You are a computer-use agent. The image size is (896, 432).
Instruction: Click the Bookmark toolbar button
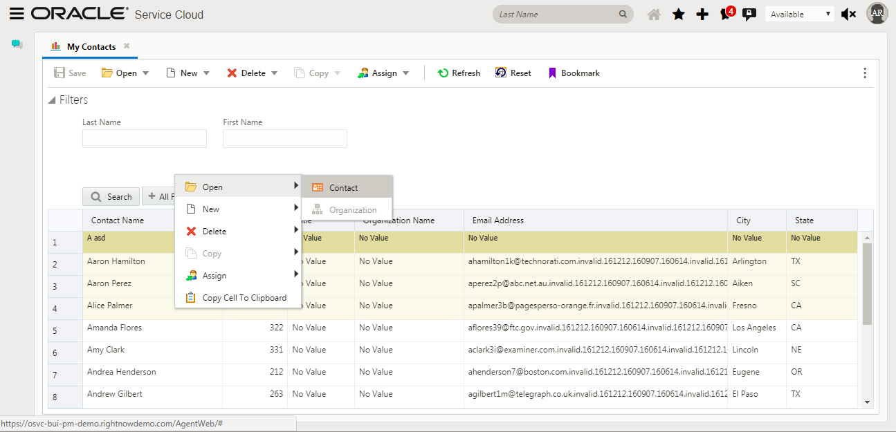[x=574, y=73]
